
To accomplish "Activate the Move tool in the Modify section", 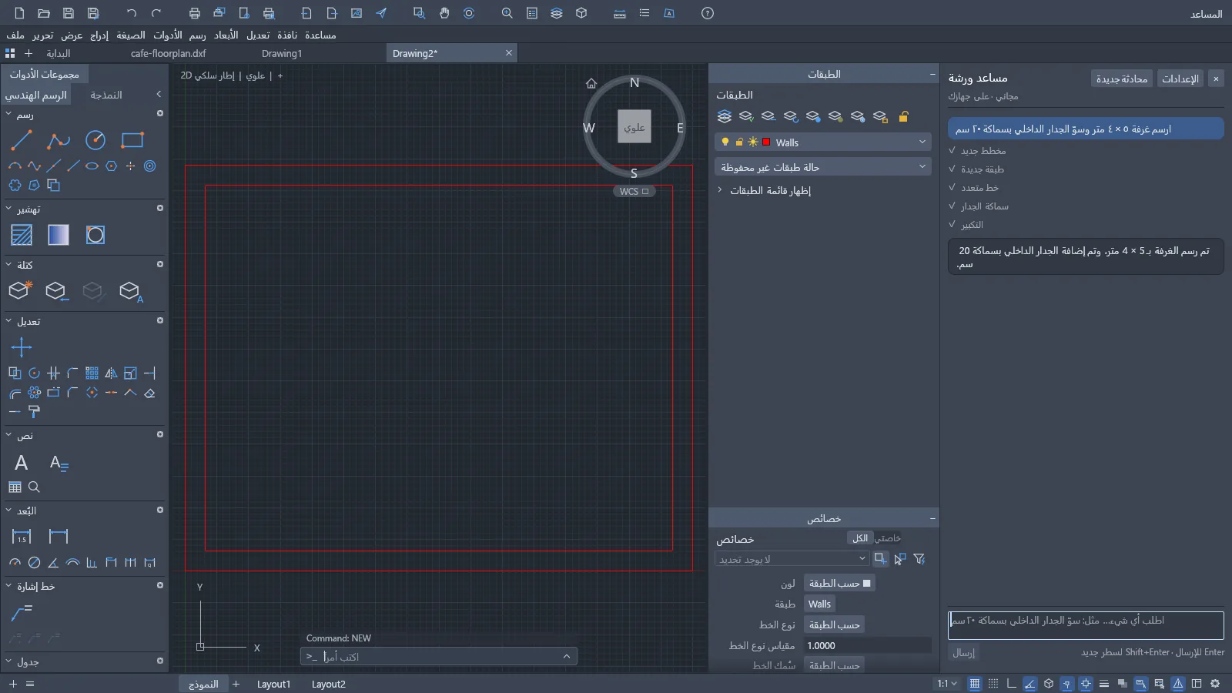I will (x=22, y=347).
